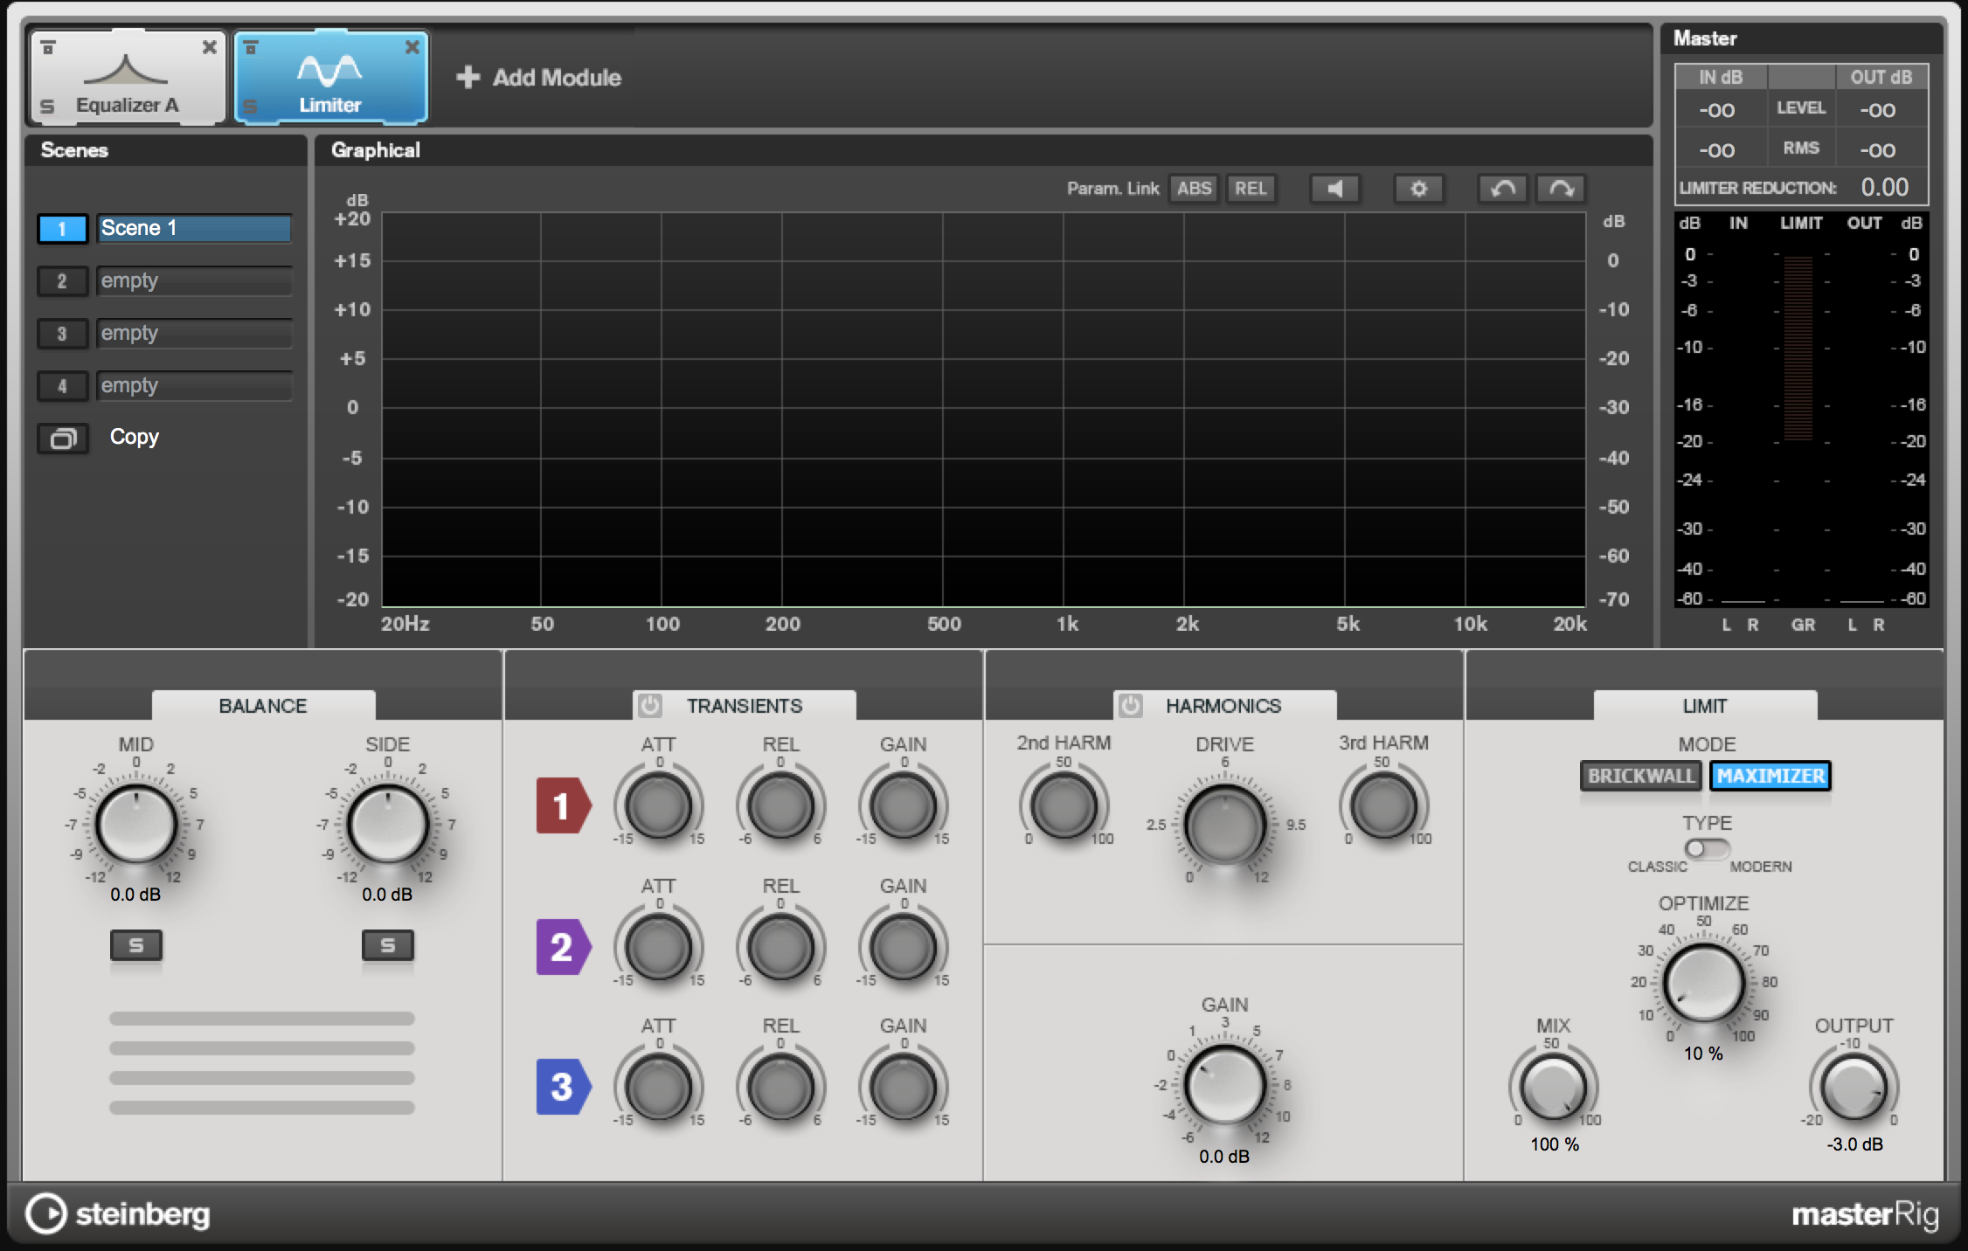
Task: Enable ABS parameter linking
Action: coord(1194,188)
